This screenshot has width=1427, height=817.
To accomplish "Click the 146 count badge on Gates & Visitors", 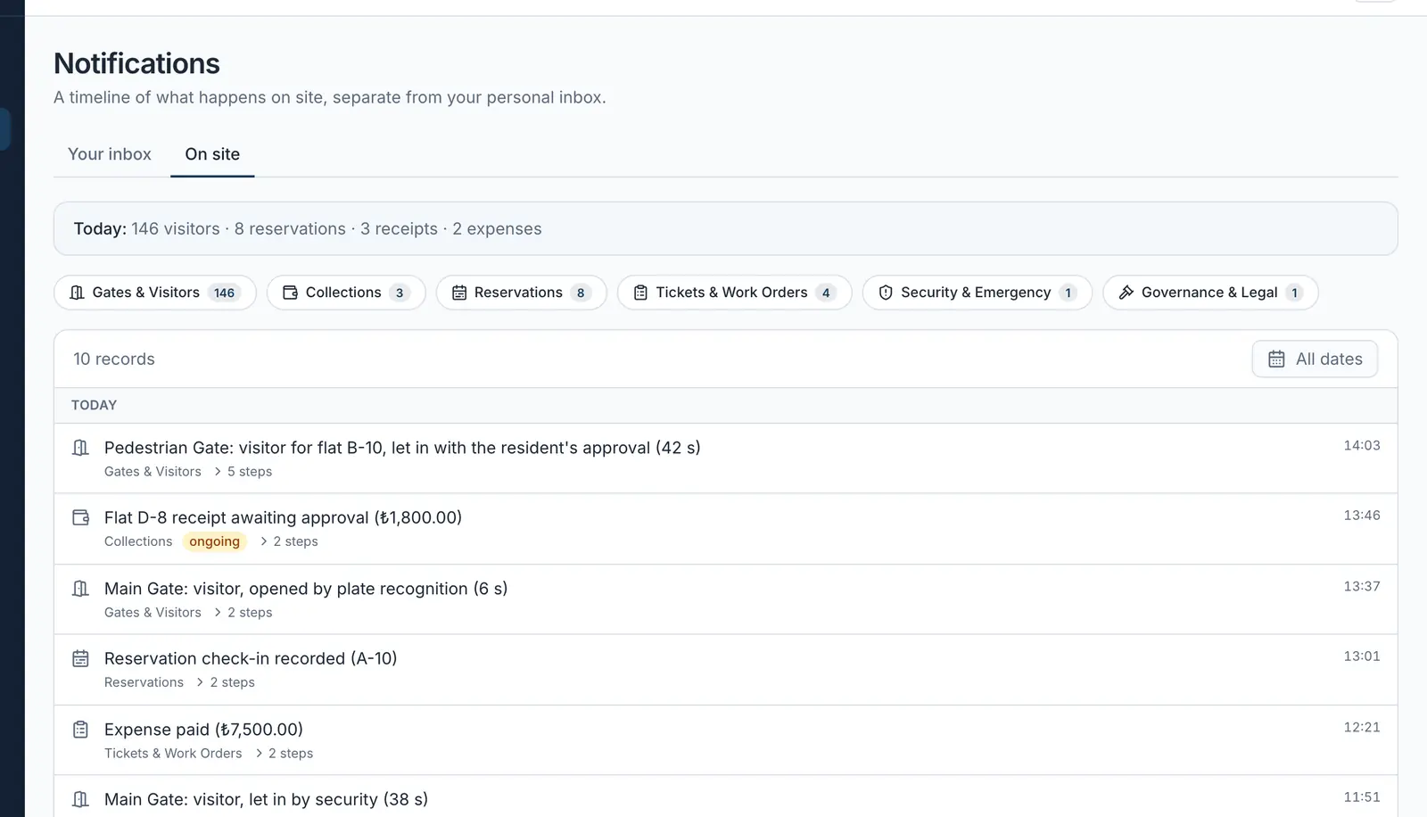I will 224,293.
